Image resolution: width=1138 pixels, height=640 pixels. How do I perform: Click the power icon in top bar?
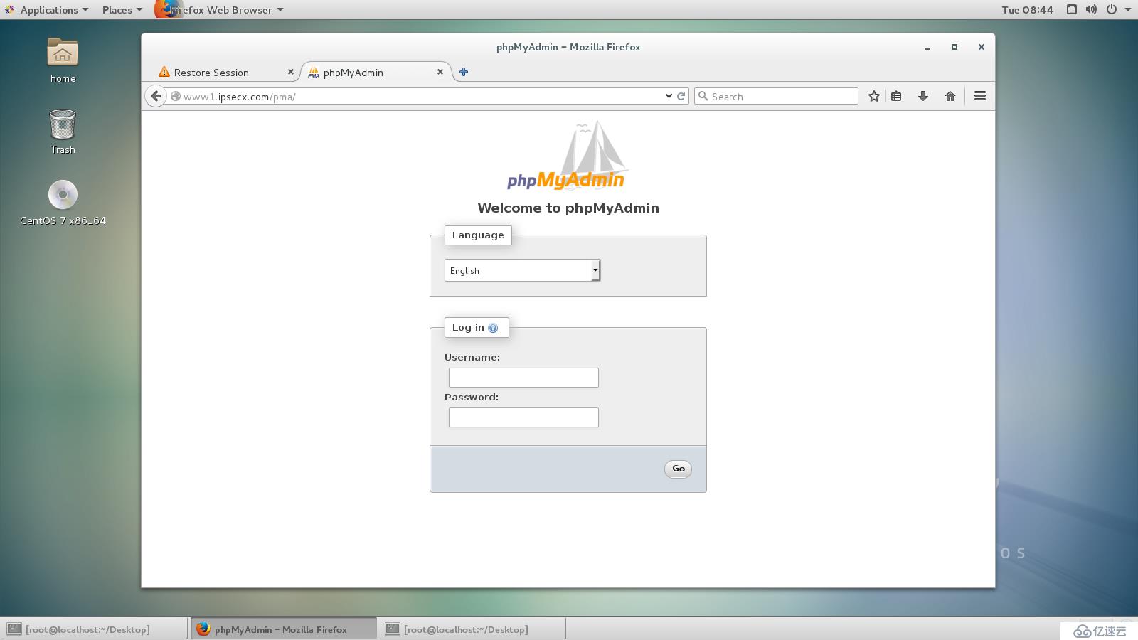(1112, 9)
